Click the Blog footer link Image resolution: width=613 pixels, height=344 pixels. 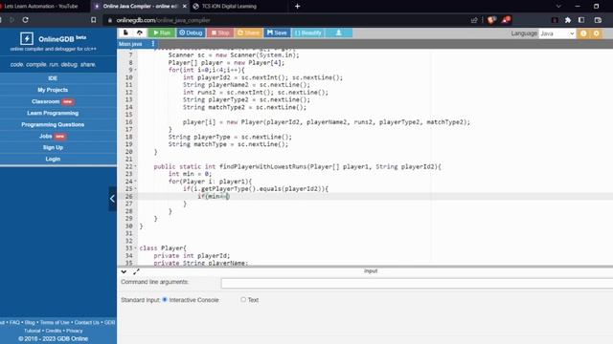(x=30, y=323)
